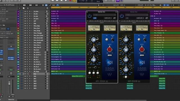Open the secondary tool menu next to the pointer
This screenshot has width=180, height=101.
coord(104,5)
